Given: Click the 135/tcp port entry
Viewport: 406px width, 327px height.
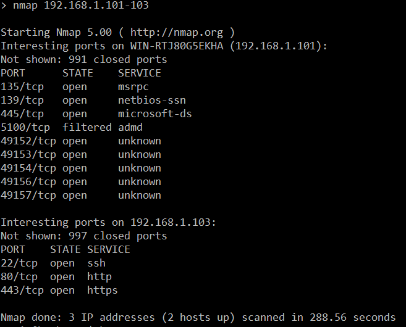Looking at the screenshot, I should 22,86.
